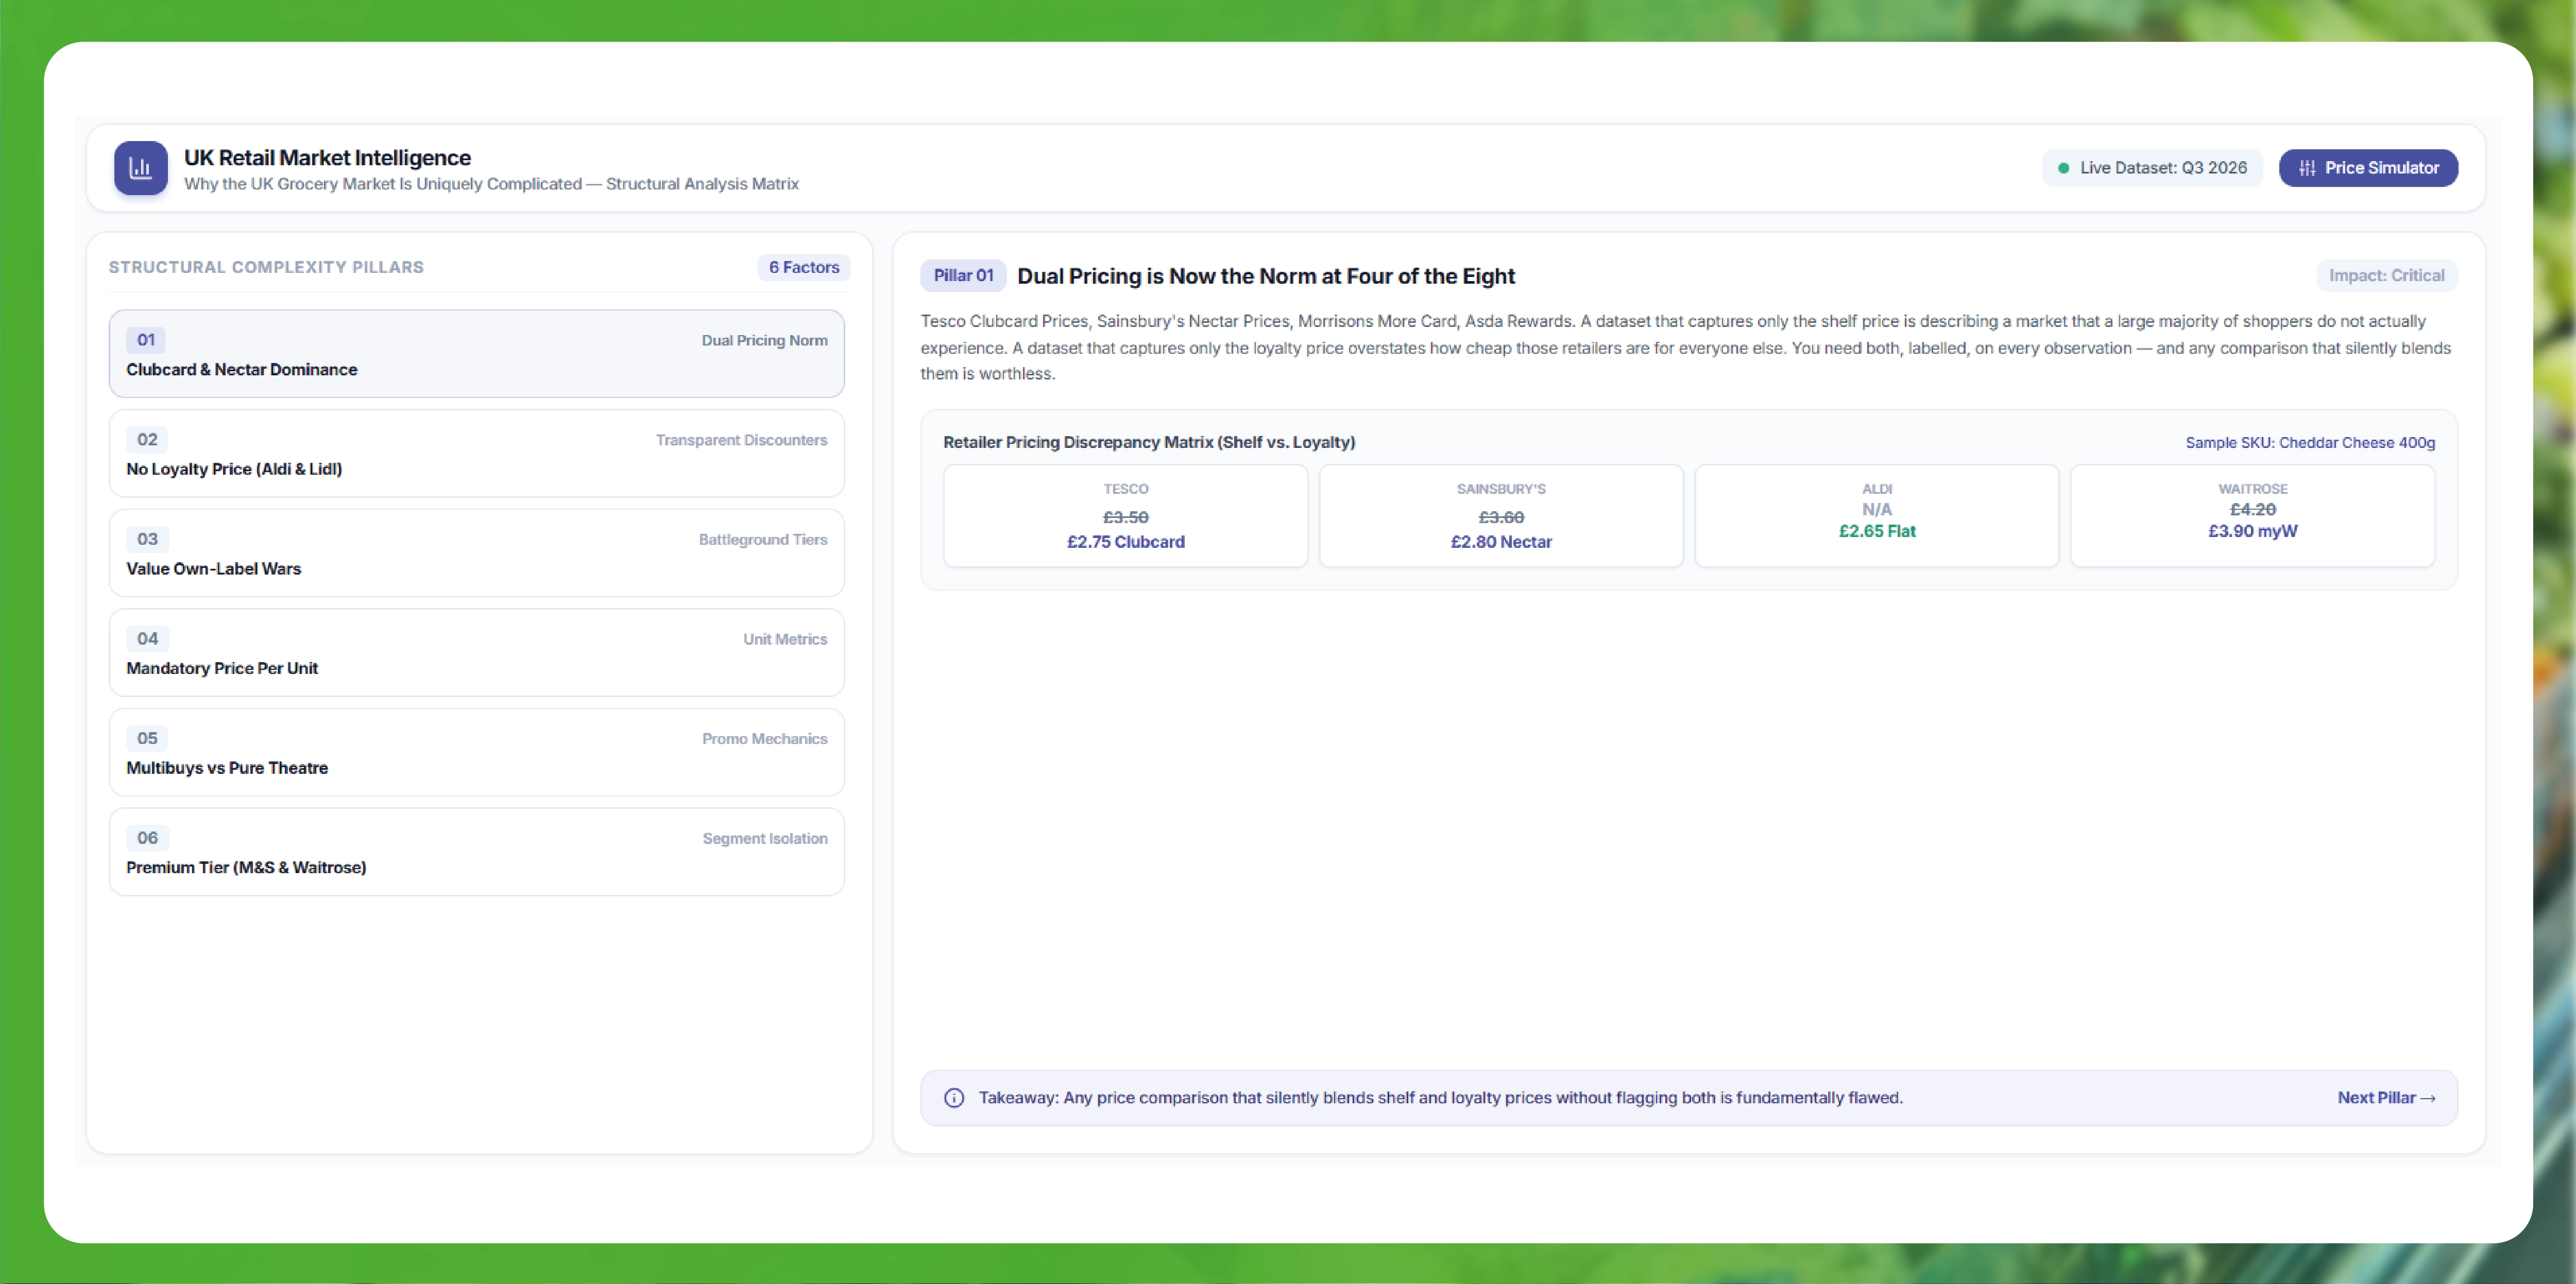This screenshot has height=1284, width=2576.
Task: Click the Dual Pricing is Now the Norm heading
Action: (x=1266, y=277)
